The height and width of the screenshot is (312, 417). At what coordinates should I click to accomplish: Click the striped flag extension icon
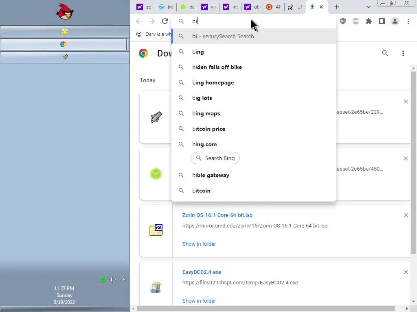[x=356, y=21]
